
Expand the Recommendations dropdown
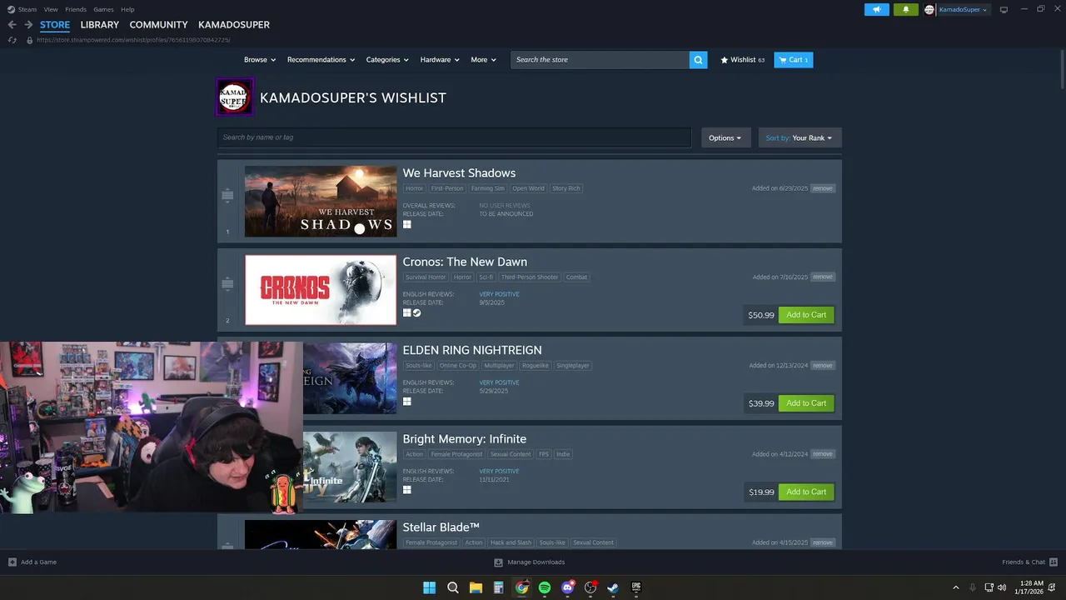coord(321,60)
